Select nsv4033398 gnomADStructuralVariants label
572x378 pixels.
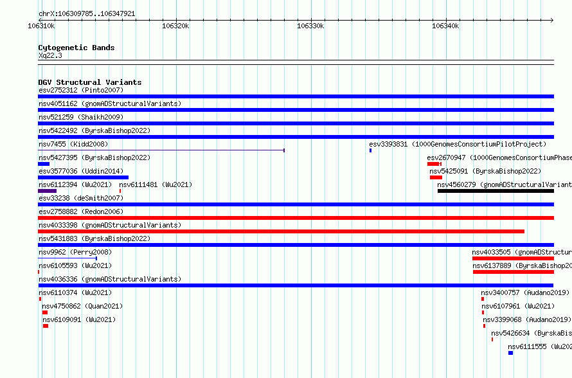pyautogui.click(x=110, y=225)
